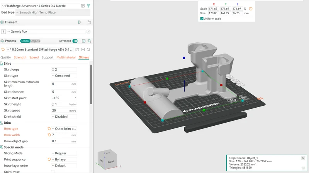The image size is (309, 173).
Task: Open the Draft shield dropdown
Action: [64, 117]
